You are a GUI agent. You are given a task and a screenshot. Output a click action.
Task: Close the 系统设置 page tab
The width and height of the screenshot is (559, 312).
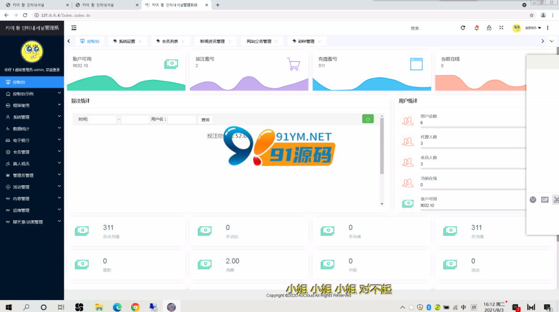coord(140,42)
